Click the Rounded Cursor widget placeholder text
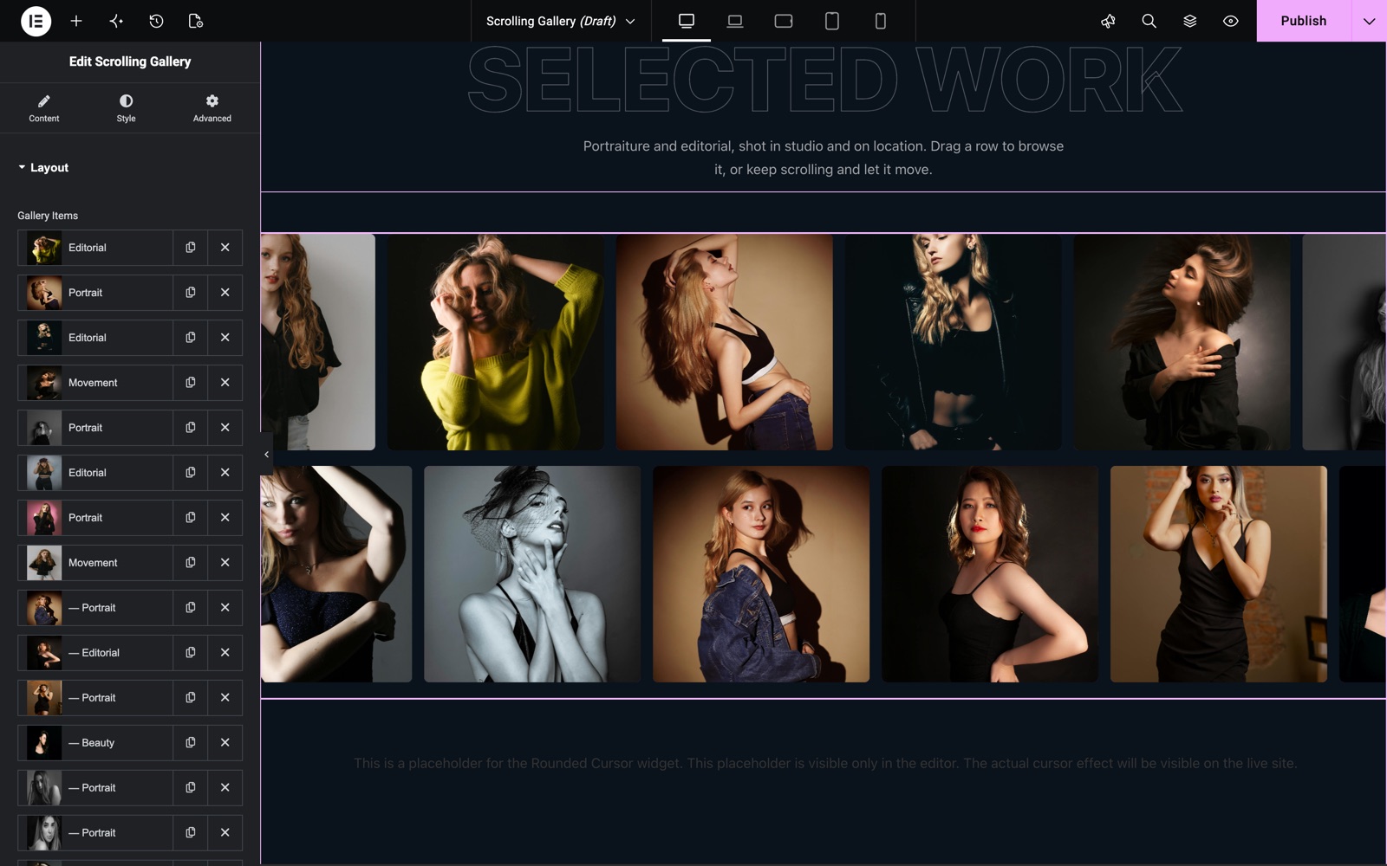This screenshot has width=1387, height=866. [x=824, y=763]
